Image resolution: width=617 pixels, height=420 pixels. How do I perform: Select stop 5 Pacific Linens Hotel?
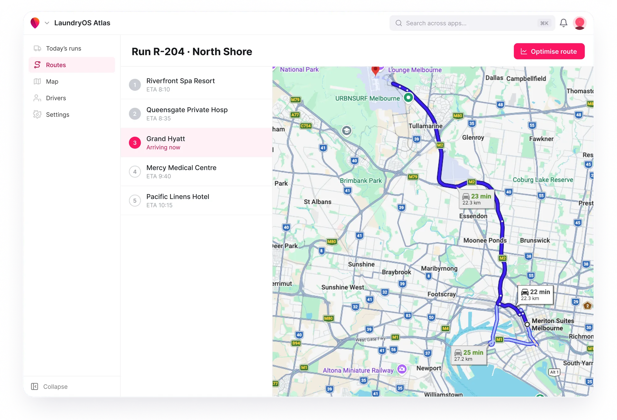(197, 200)
